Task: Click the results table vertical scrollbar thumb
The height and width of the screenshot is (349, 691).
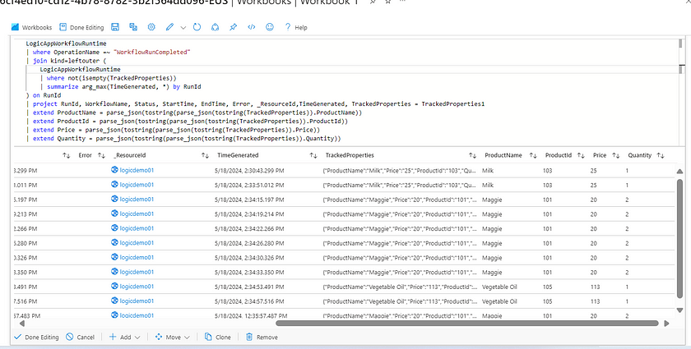Action: coord(679,240)
